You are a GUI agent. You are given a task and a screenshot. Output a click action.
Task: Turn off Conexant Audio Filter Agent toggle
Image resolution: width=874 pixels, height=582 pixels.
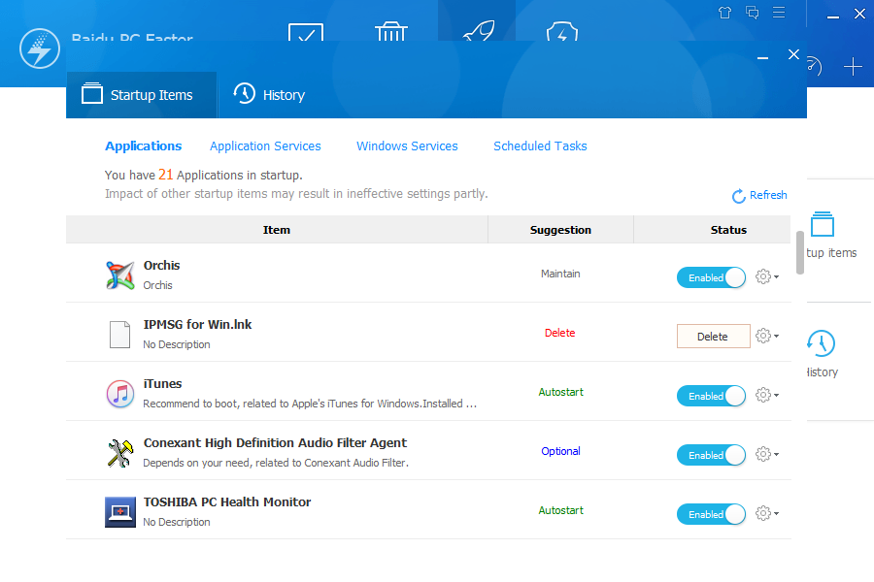point(711,455)
